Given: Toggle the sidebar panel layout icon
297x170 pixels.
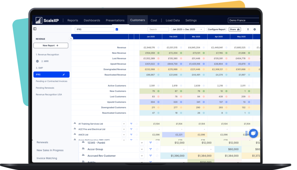Looking at the screenshot, I should pos(35,29).
